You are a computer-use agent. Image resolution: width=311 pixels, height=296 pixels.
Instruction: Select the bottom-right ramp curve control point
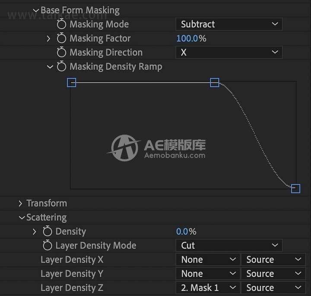tap(295, 188)
